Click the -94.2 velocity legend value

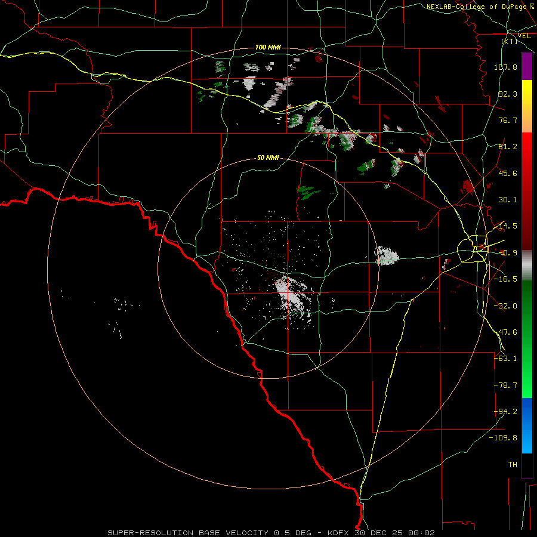[x=505, y=412]
